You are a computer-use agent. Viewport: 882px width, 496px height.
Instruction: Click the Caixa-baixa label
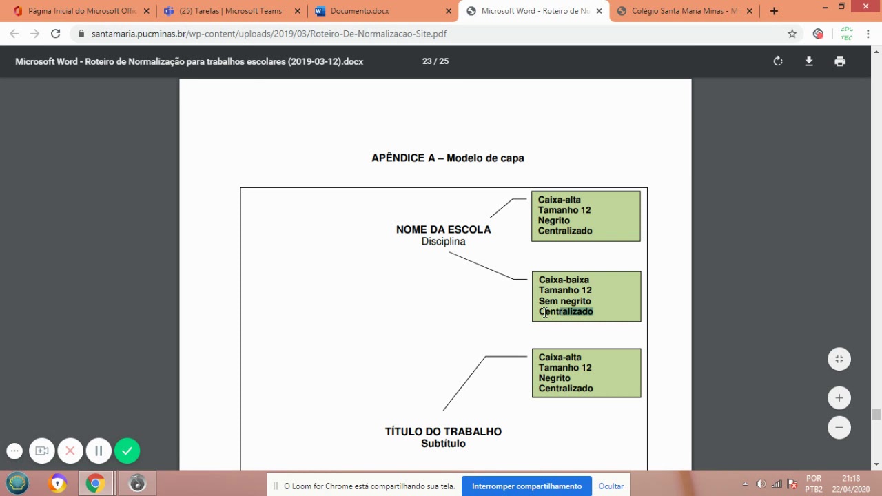point(564,280)
